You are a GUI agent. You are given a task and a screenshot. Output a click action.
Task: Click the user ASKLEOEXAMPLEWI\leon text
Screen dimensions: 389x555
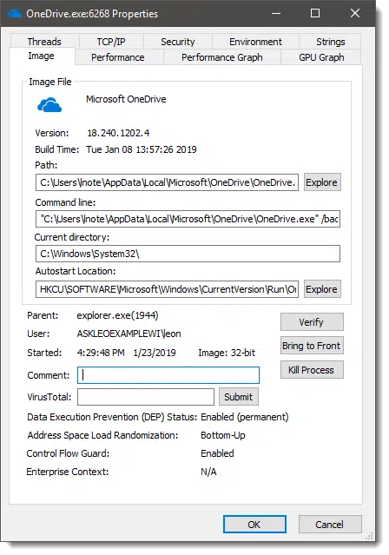tap(129, 334)
